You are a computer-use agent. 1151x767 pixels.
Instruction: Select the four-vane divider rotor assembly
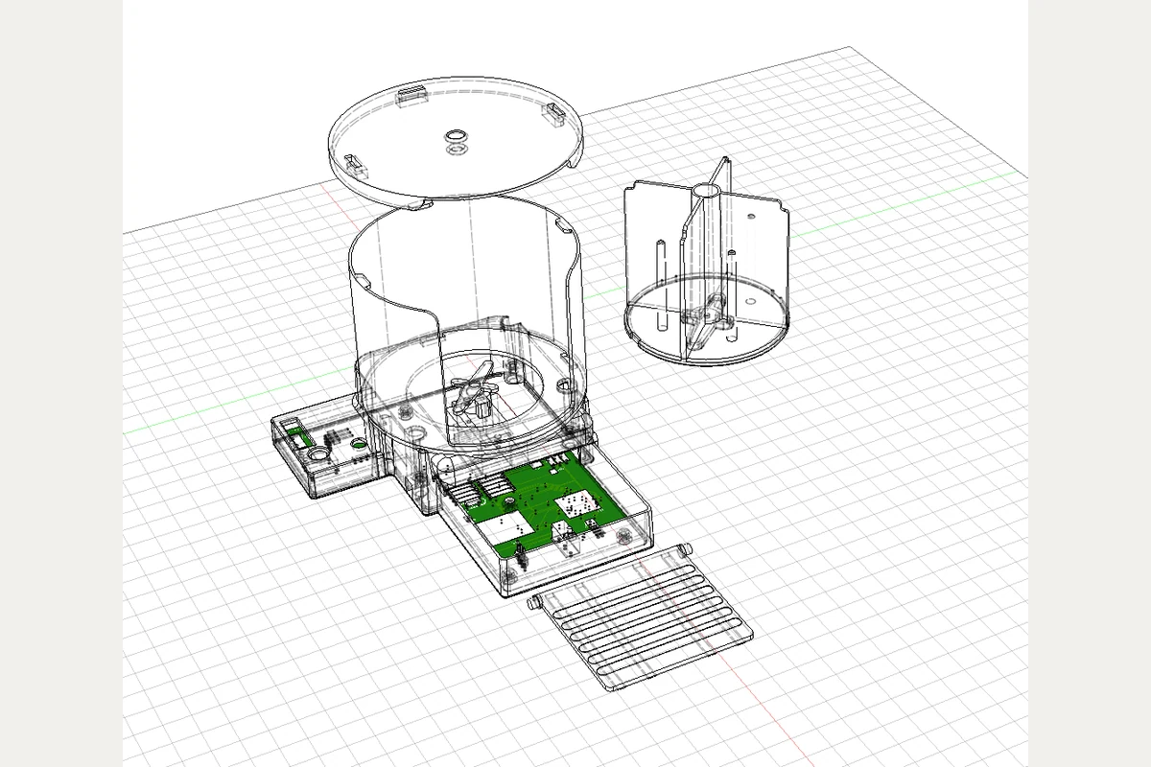click(706, 262)
